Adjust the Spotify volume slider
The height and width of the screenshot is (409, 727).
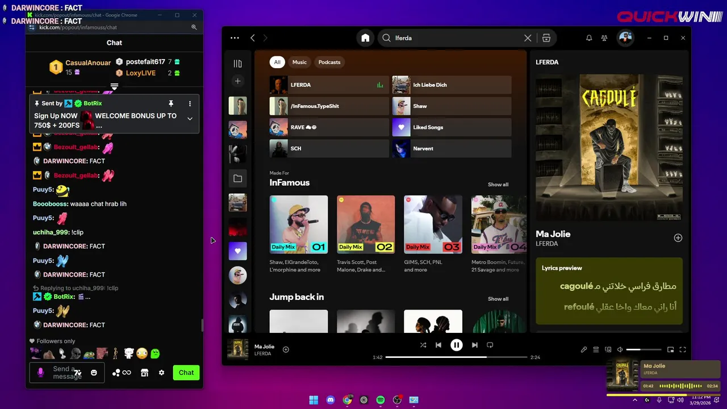tap(644, 350)
